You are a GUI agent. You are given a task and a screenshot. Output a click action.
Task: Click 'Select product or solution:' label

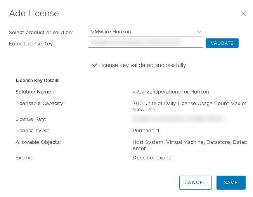(x=41, y=33)
